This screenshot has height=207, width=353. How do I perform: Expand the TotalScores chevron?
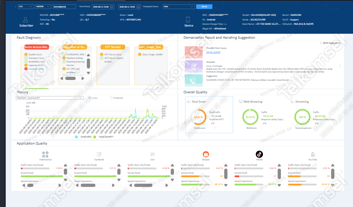[x=215, y=128]
